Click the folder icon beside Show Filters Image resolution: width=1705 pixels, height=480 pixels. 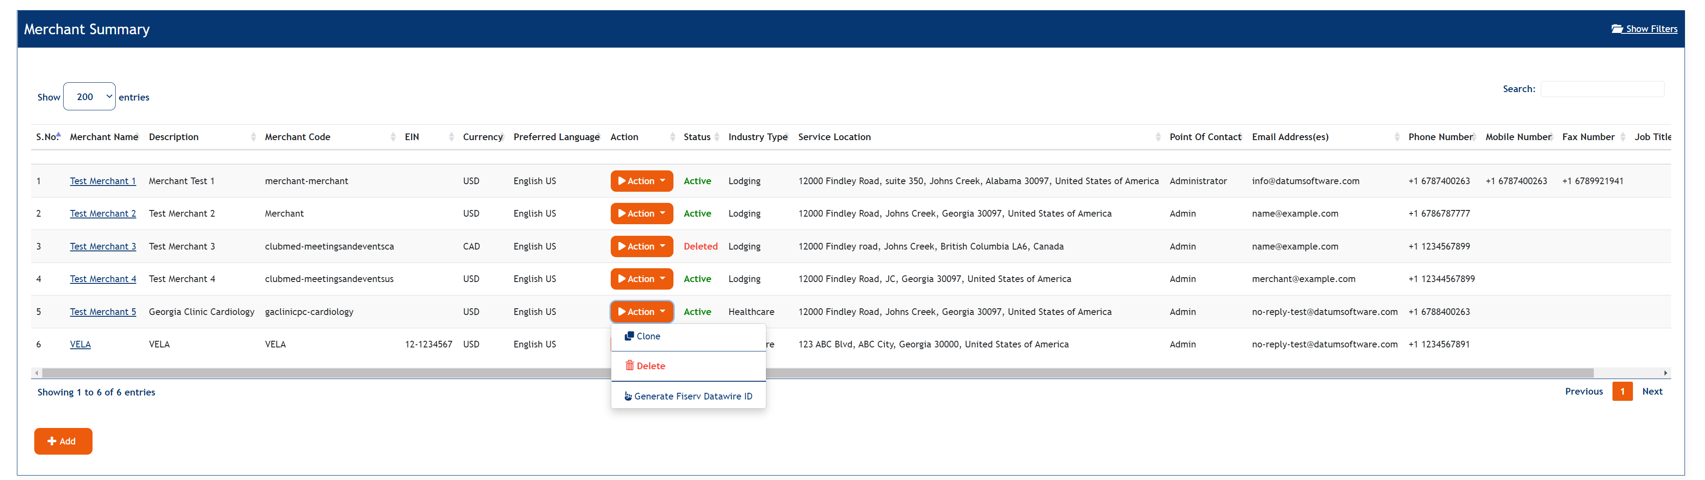[x=1616, y=29]
